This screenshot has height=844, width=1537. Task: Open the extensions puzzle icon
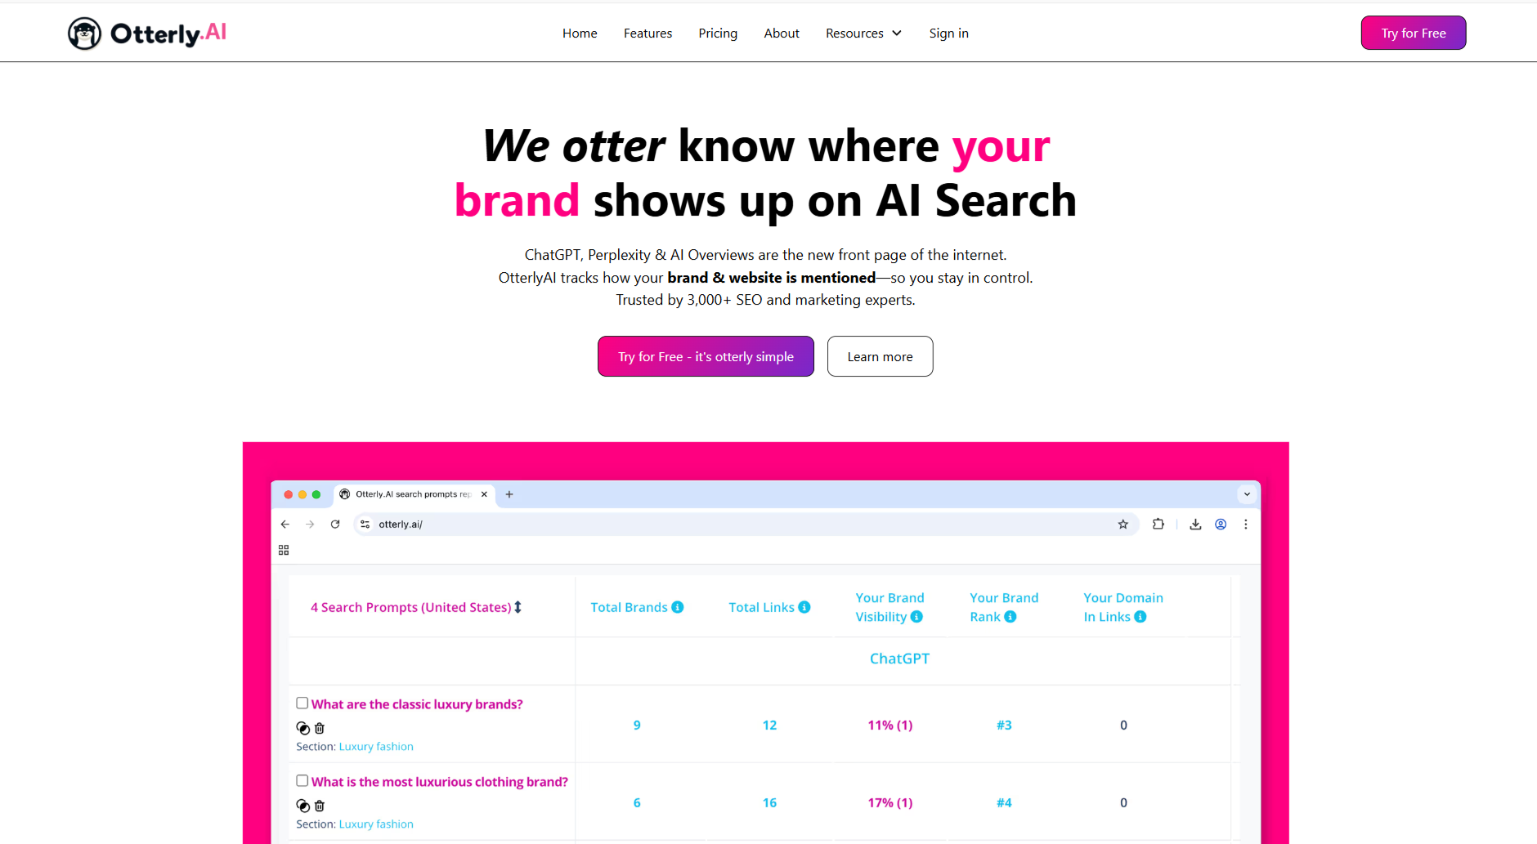coord(1158,525)
